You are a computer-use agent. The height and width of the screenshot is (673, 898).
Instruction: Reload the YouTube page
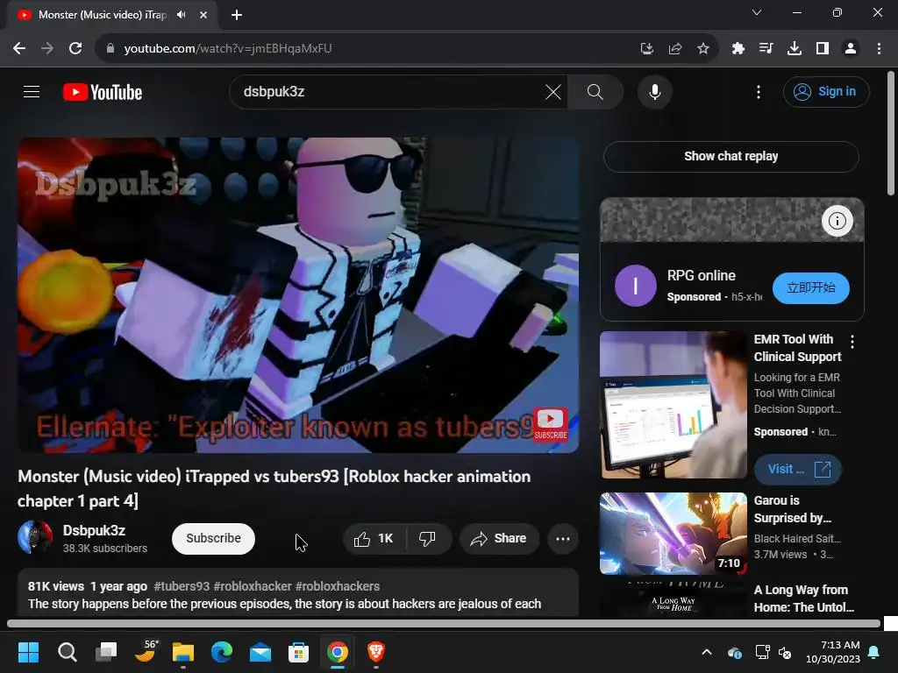click(x=75, y=49)
